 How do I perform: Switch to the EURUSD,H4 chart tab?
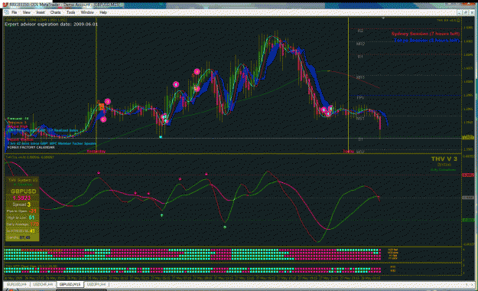point(17,284)
